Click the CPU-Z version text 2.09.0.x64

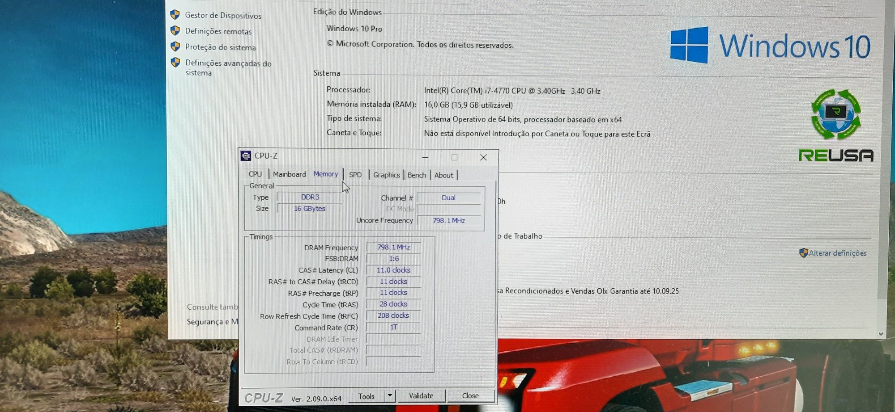316,399
